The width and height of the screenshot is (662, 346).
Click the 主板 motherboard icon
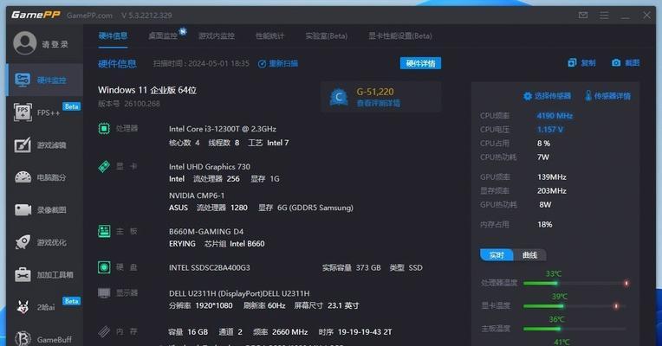[x=104, y=231]
